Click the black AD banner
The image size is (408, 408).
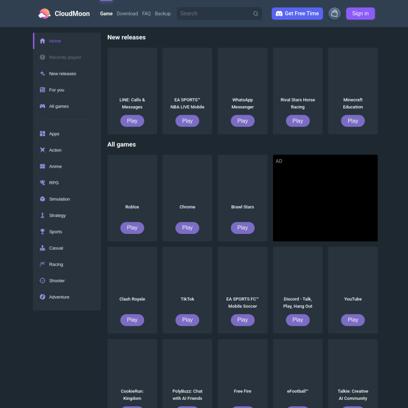325,198
